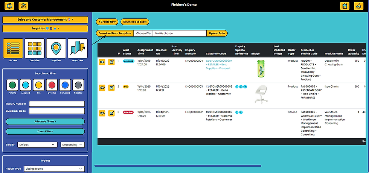Screen dimensions: 369x173
Task: Open update reference 1 of ENQ00000003
Action: pyautogui.click(x=237, y=87)
